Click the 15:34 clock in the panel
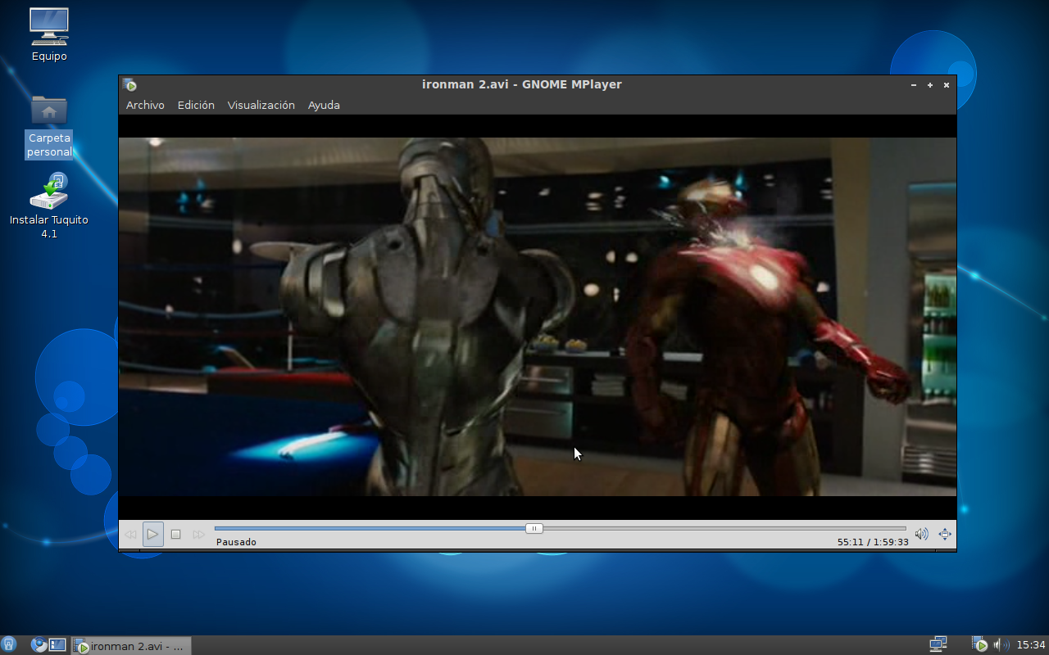This screenshot has height=655, width=1049. click(1031, 645)
